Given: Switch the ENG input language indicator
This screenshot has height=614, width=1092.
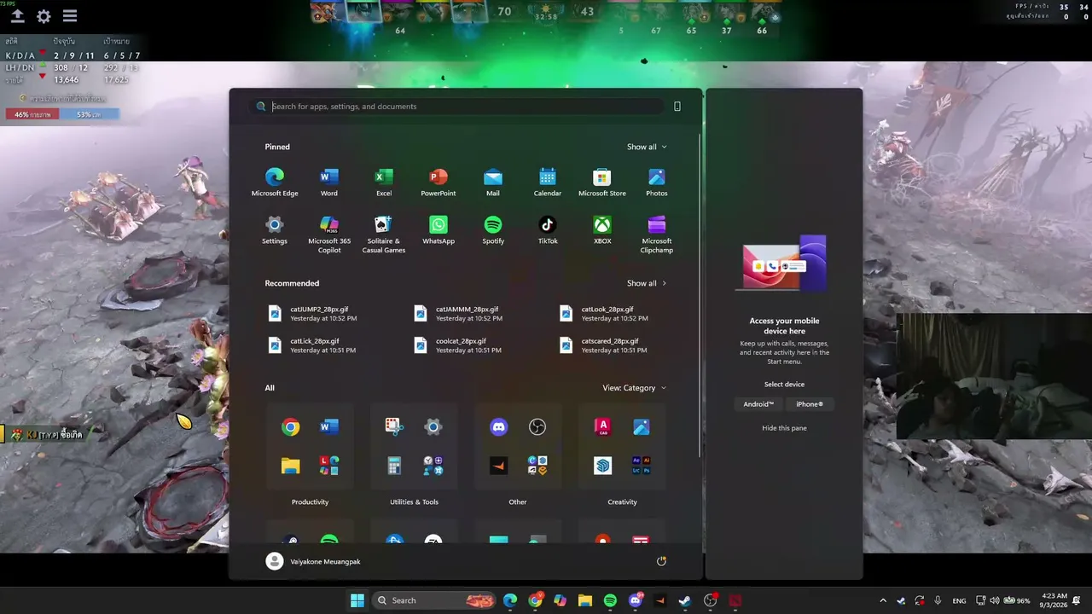Looking at the screenshot, I should tap(960, 600).
